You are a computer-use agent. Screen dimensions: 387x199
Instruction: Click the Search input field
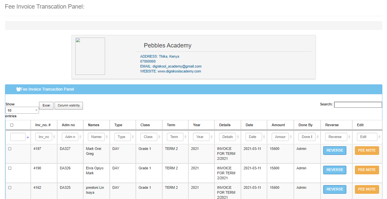pyautogui.click(x=358, y=105)
